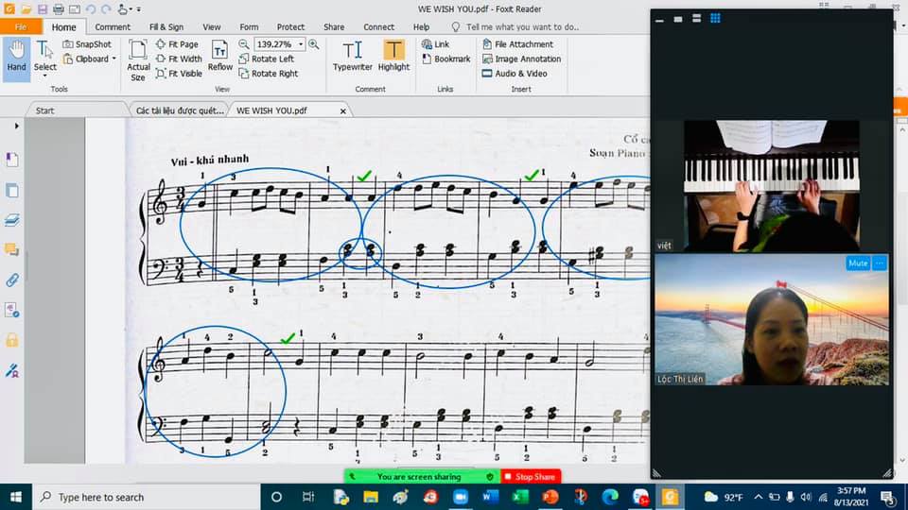This screenshot has width=908, height=510.
Task: Open the Share ribbon tab
Action: coord(334,26)
